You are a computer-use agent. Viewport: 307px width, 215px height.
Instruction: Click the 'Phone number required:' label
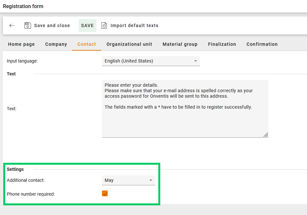(31, 194)
